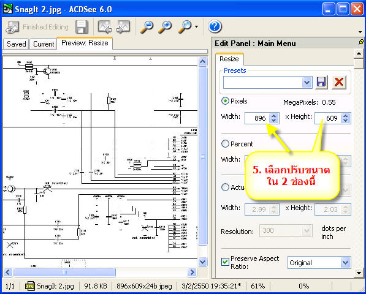
Task: Click the ACDSee application icon in the title bar
Action: click(7, 9)
